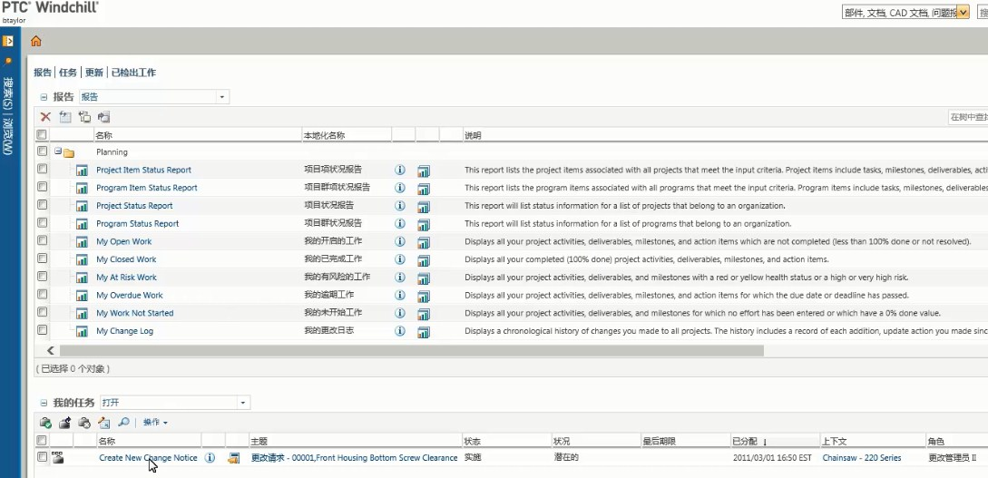The image size is (988, 478).
Task: Click the 在树中查找 find-in-tree input field
Action: coord(968,116)
